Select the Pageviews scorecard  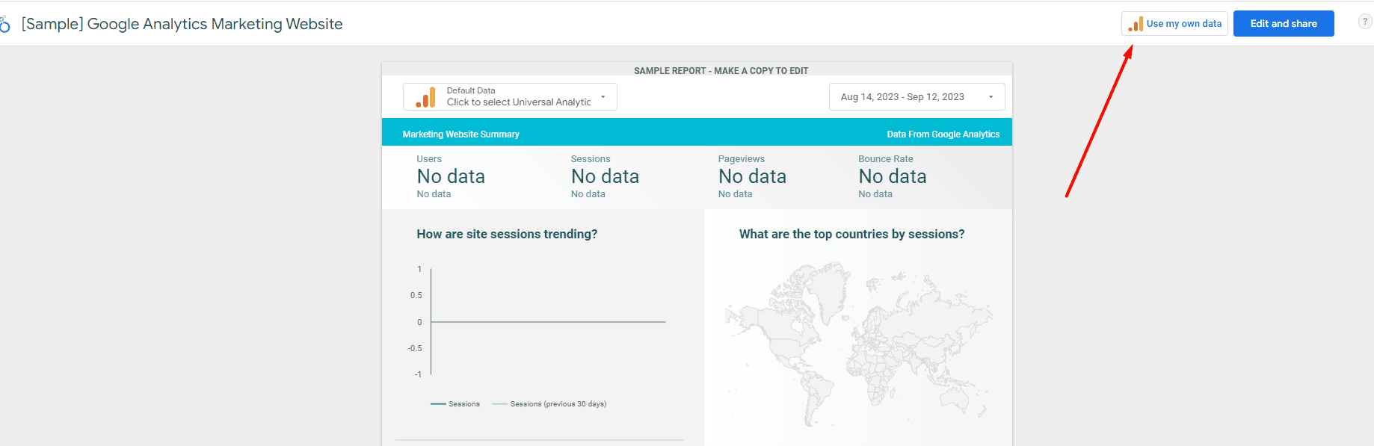click(x=752, y=176)
